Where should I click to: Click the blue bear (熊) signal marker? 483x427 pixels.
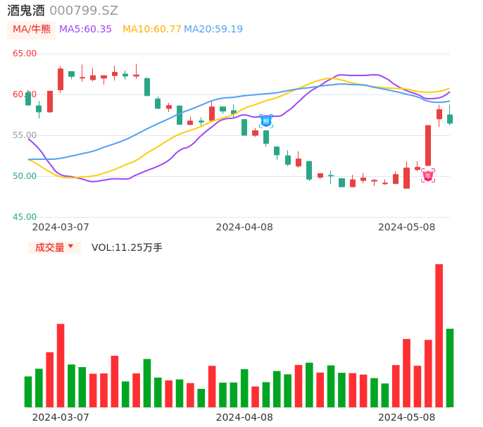click(x=266, y=121)
